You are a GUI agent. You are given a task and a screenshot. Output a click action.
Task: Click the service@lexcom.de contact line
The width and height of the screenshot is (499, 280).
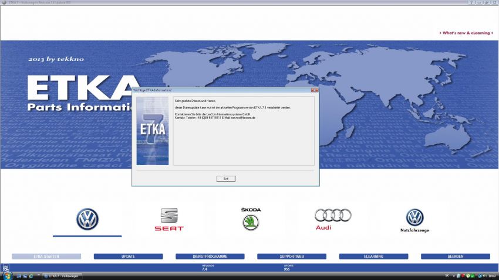215,118
